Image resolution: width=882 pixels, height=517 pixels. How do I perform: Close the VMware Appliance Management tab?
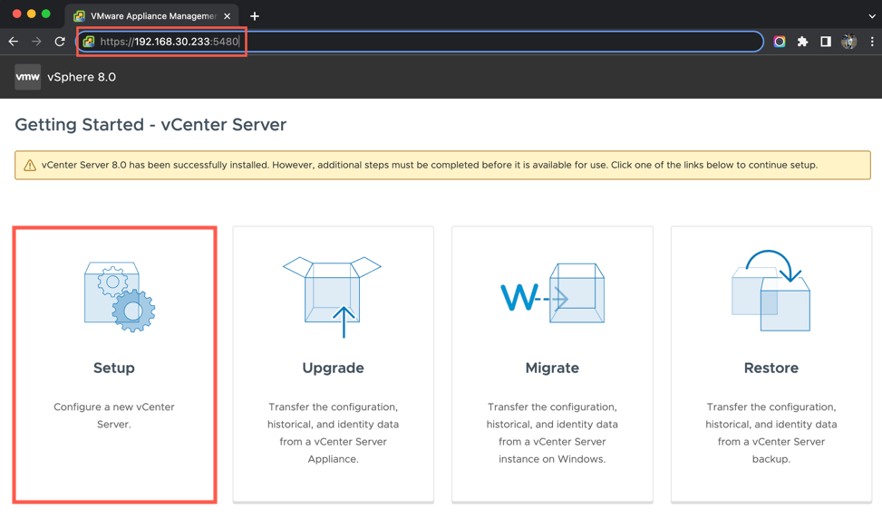tap(227, 16)
